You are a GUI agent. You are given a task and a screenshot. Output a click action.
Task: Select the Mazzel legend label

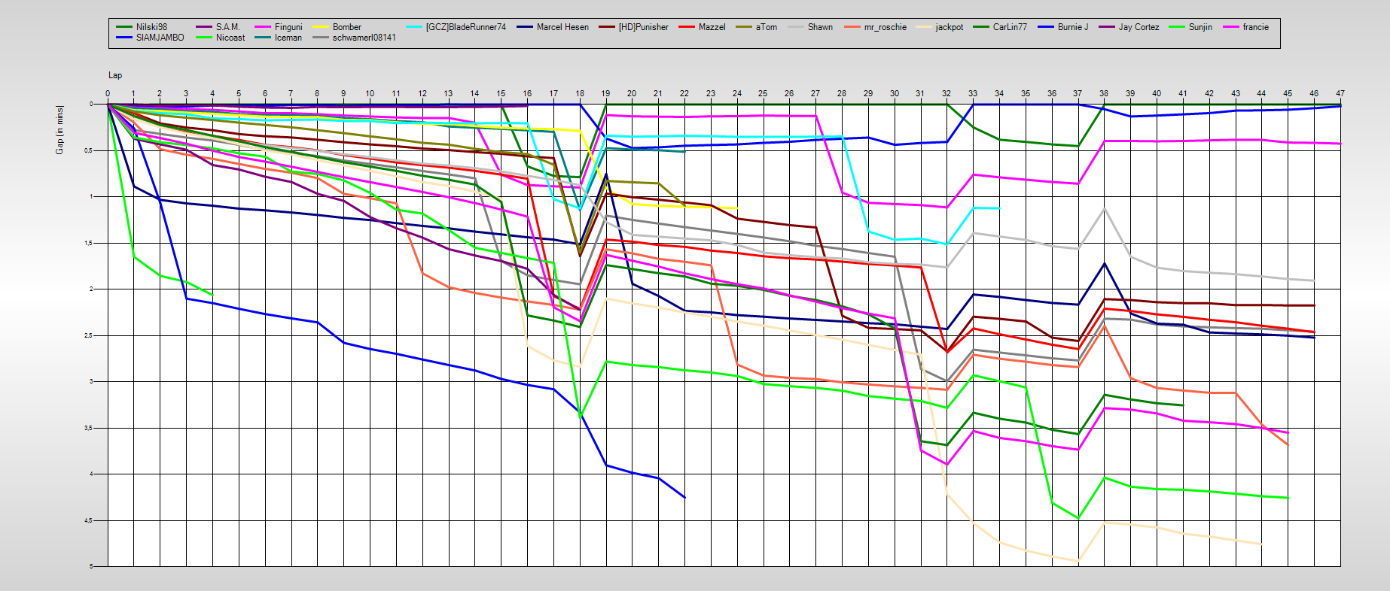click(712, 27)
